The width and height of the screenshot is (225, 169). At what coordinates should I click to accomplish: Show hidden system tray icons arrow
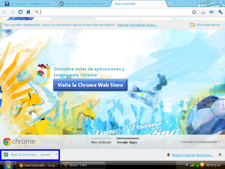(187, 165)
